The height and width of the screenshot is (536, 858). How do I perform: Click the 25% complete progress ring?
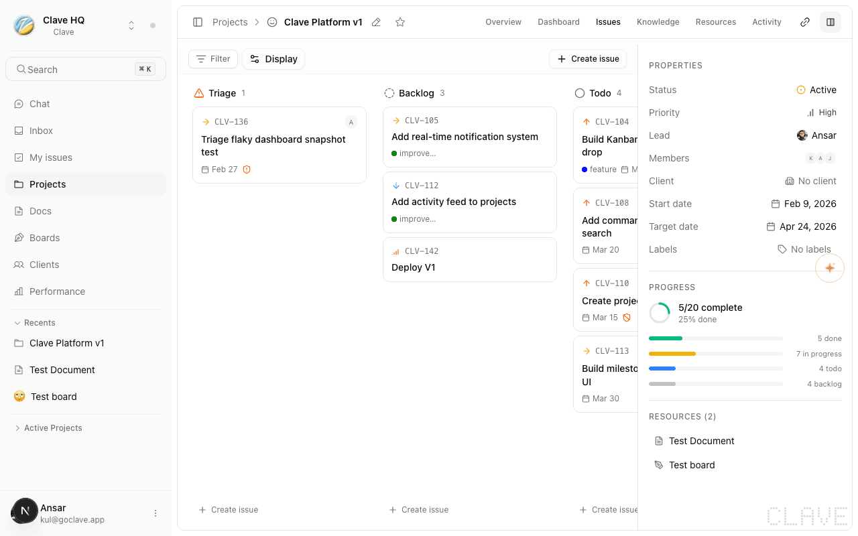659,312
